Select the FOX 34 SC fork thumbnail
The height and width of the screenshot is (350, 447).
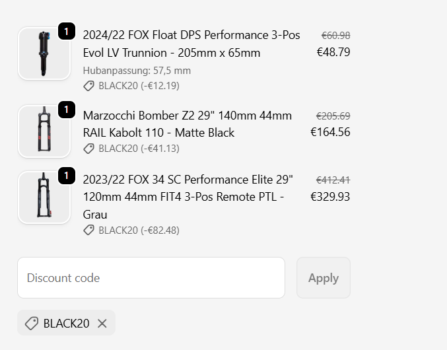44,197
